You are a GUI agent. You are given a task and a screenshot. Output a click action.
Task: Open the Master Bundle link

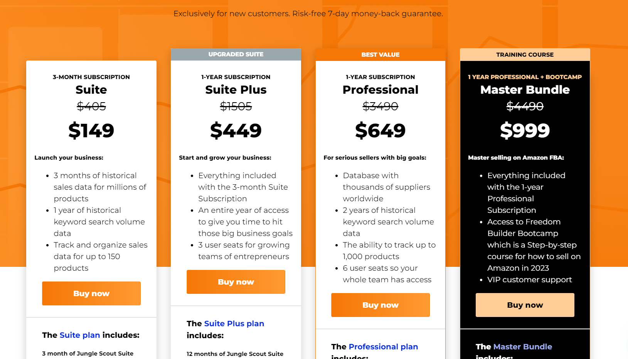pos(523,347)
